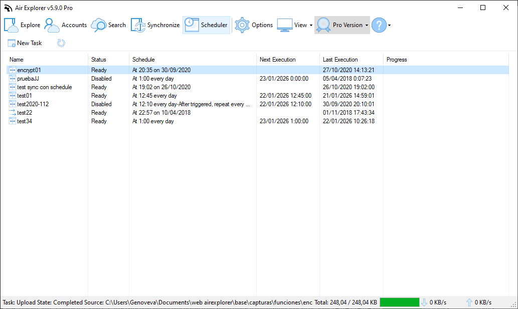This screenshot has height=309, width=518.
Task: Select the Search tool
Action: 108,25
